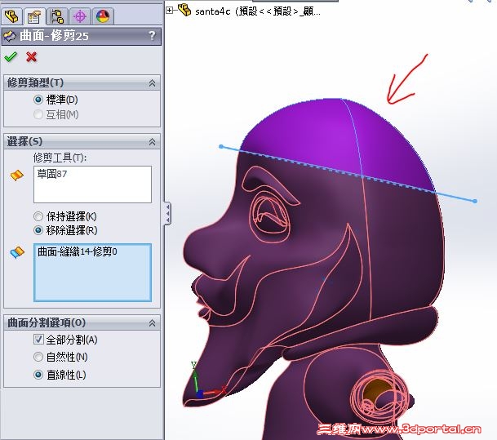Click the santa4c document name
This screenshot has width=497, height=440.
point(258,11)
